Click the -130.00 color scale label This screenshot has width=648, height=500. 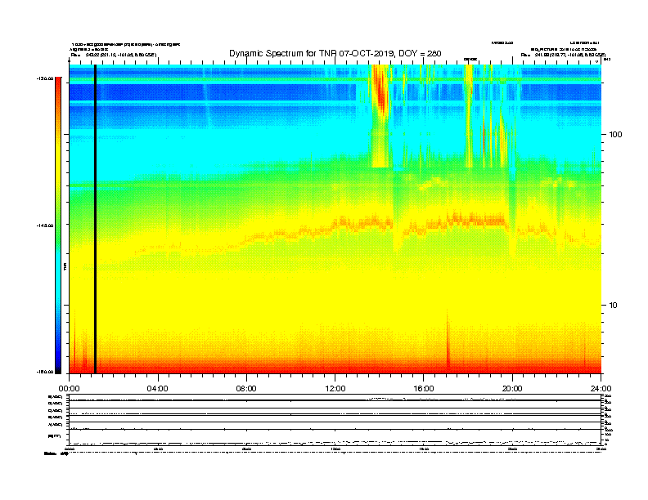click(45, 78)
